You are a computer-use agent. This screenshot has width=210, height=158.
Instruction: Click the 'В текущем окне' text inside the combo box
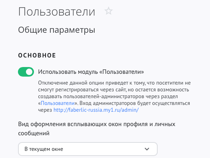click(x=44, y=149)
